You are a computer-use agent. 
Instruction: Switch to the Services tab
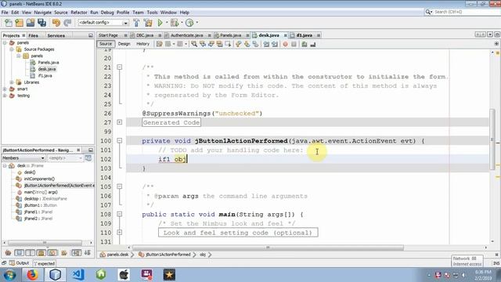coord(56,35)
